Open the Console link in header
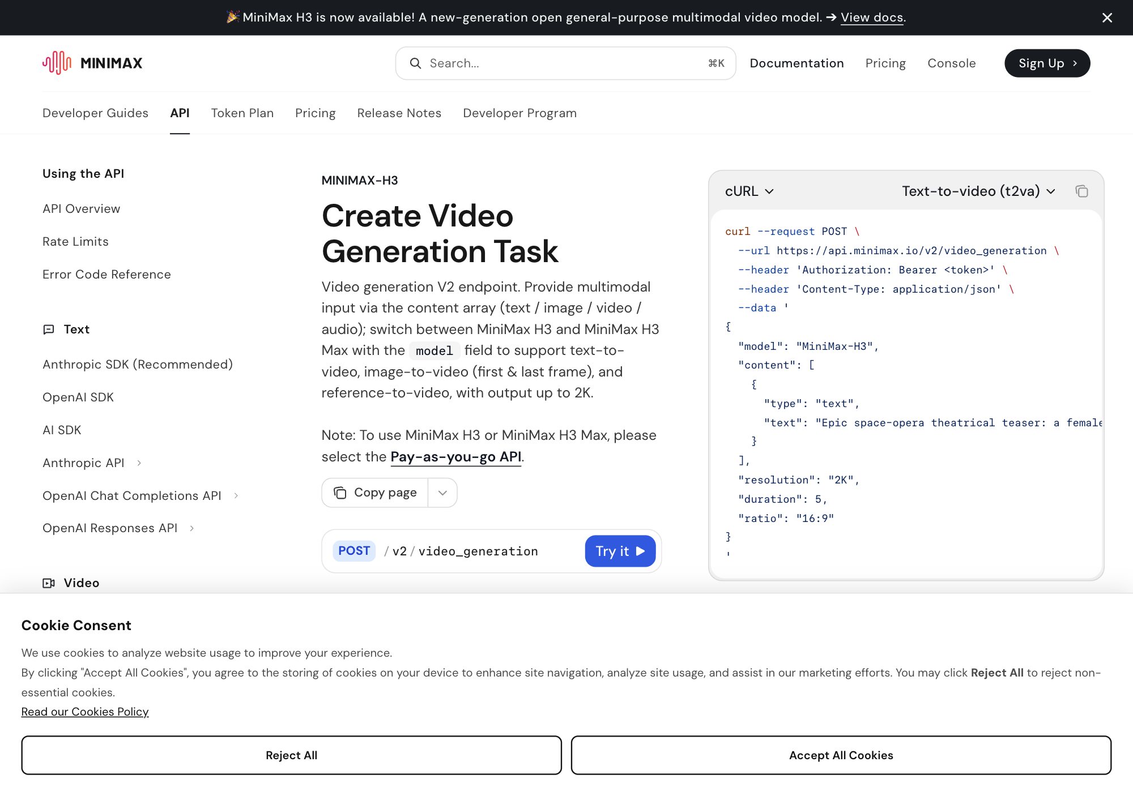The image size is (1133, 796). click(x=952, y=63)
